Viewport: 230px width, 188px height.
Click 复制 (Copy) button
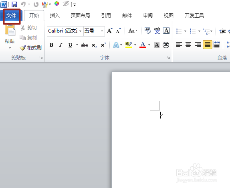click(x=28, y=38)
